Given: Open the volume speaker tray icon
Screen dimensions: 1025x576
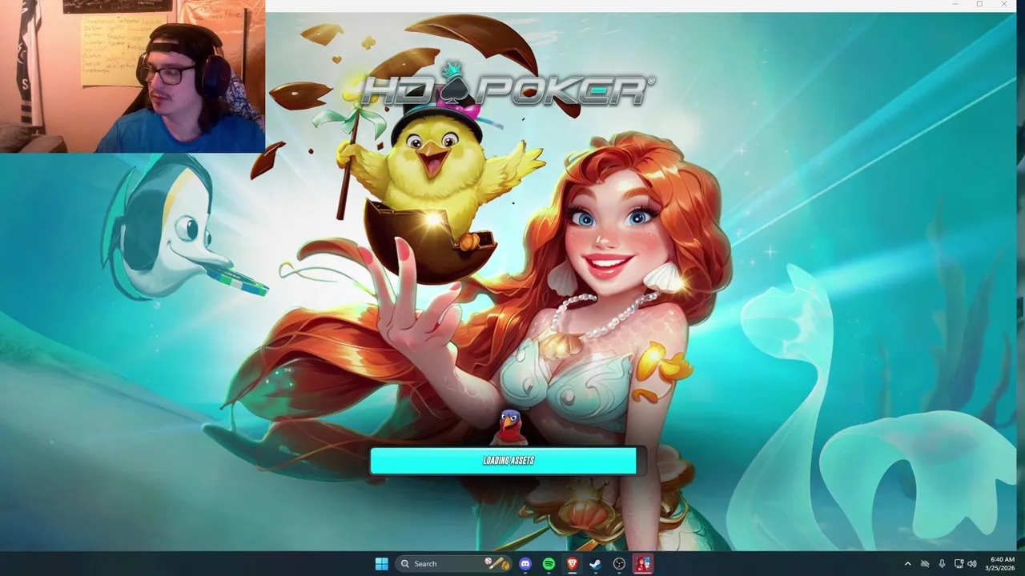Looking at the screenshot, I should pyautogui.click(x=972, y=564).
